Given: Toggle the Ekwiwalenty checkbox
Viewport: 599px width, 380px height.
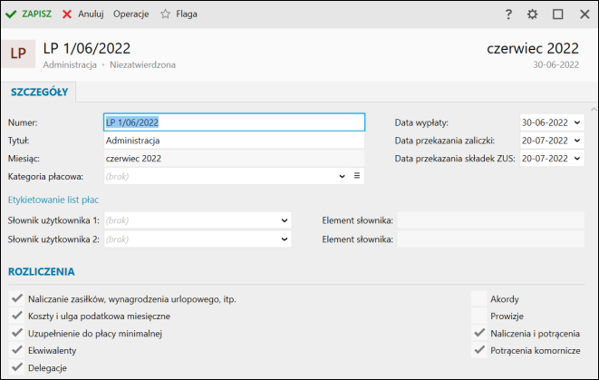Looking at the screenshot, I should 16,350.
